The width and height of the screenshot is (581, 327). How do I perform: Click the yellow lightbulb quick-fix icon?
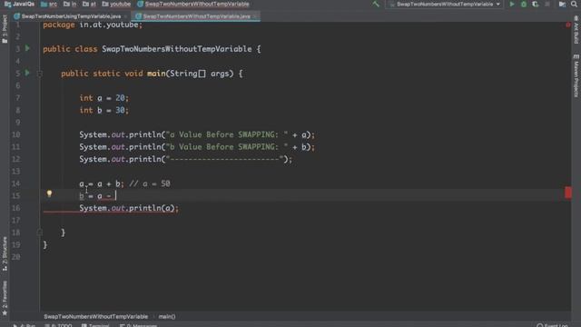[49, 193]
